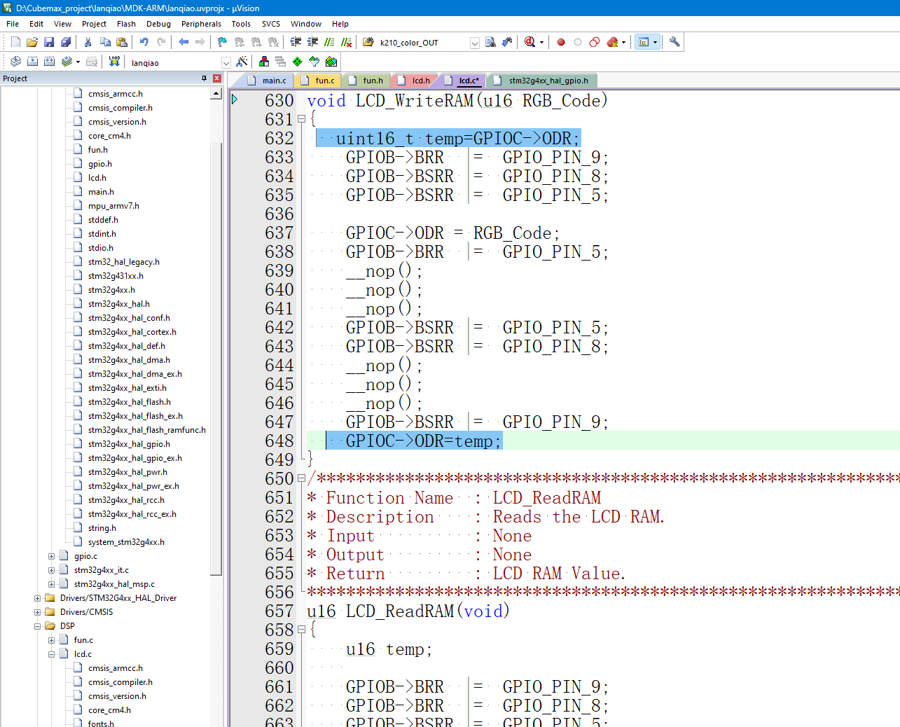
Task: Open the batch build dropdown arrow
Action: [78, 62]
